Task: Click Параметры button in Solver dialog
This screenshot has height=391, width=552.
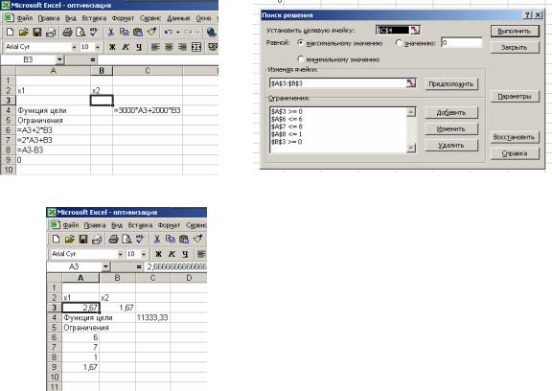Action: coord(515,96)
